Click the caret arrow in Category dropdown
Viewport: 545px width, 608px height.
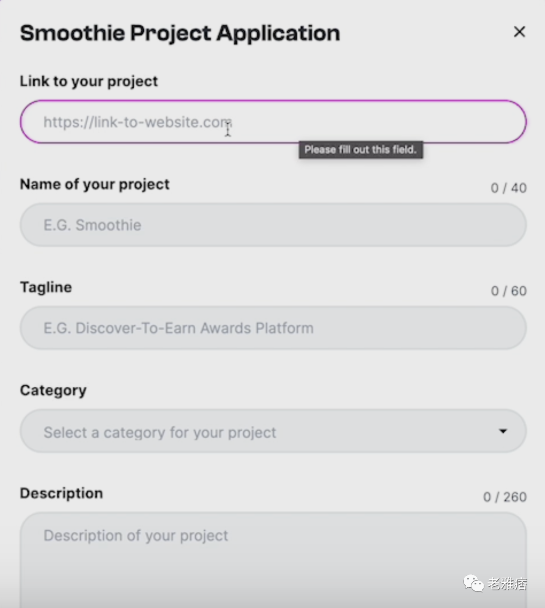click(x=503, y=431)
